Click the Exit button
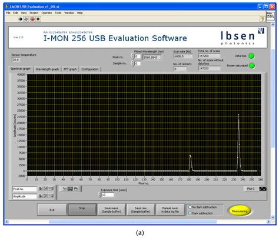279x238 pixels. pyautogui.click(x=52, y=210)
